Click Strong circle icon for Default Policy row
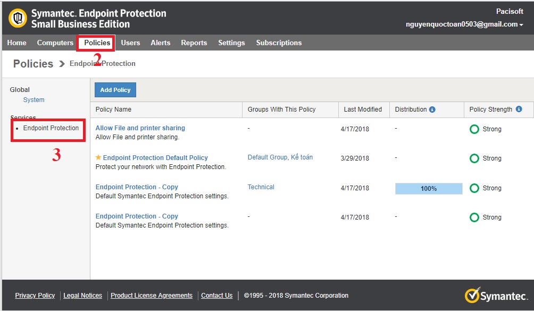The image size is (534, 311). point(474,158)
